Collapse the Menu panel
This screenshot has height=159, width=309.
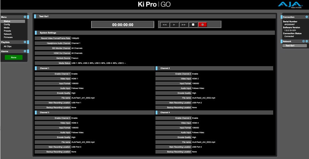pyautogui.click(x=25, y=17)
